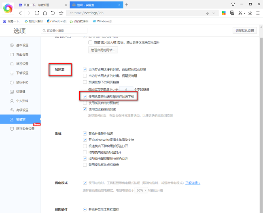Click the 360 browser logo avatar
Viewport: 263px width, 213px height.
pos(8,8)
